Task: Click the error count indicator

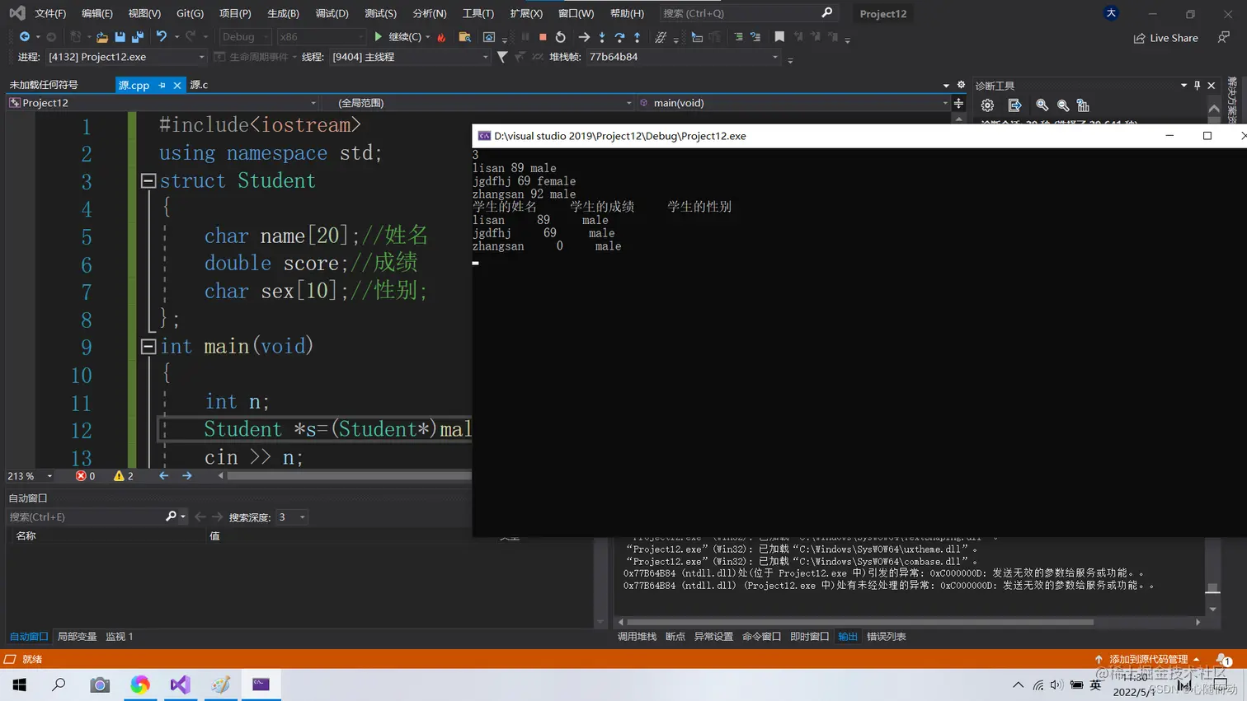Action: pyautogui.click(x=86, y=476)
